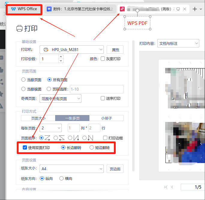Toggle 使用双面打印 duplex checkbox
Screen dimensions: 205x200
[x=25, y=147]
